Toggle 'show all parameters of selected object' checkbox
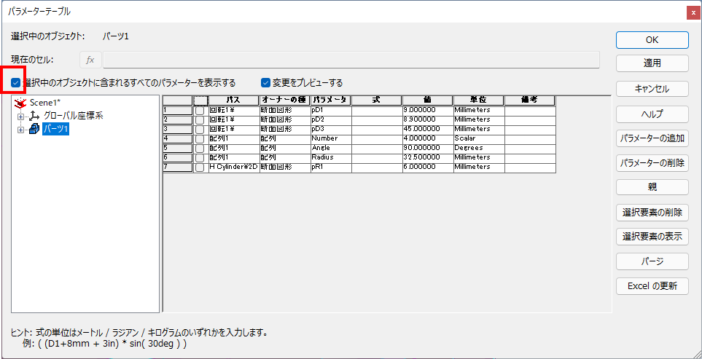Screen dimensions: 702x359 (16, 82)
